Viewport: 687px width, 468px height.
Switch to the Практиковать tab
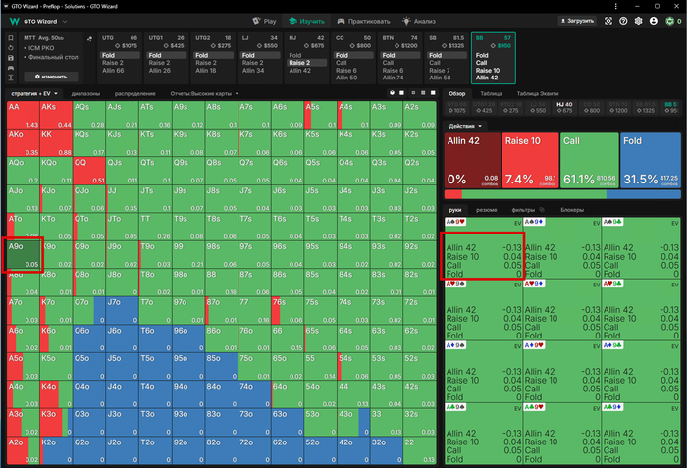tap(363, 21)
